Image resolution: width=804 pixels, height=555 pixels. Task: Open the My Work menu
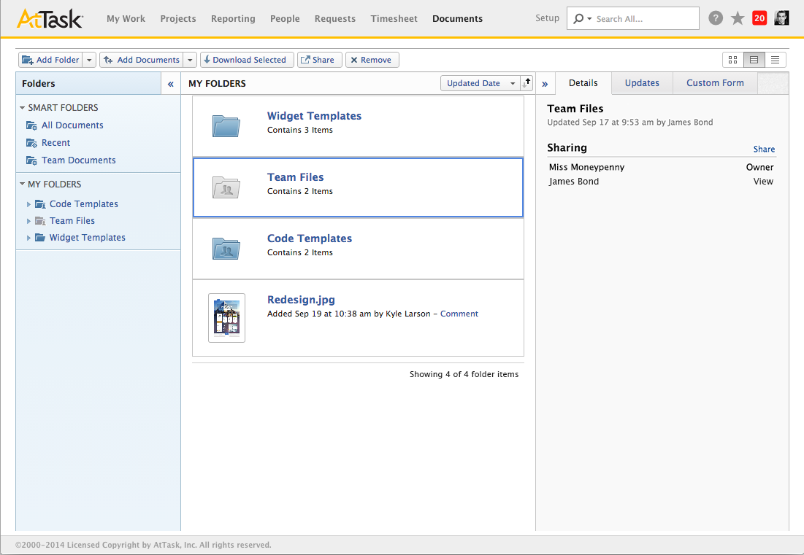point(126,19)
